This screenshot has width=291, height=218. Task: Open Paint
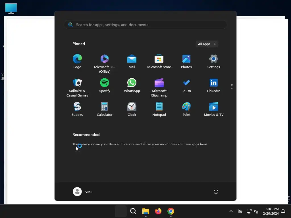tap(186, 109)
